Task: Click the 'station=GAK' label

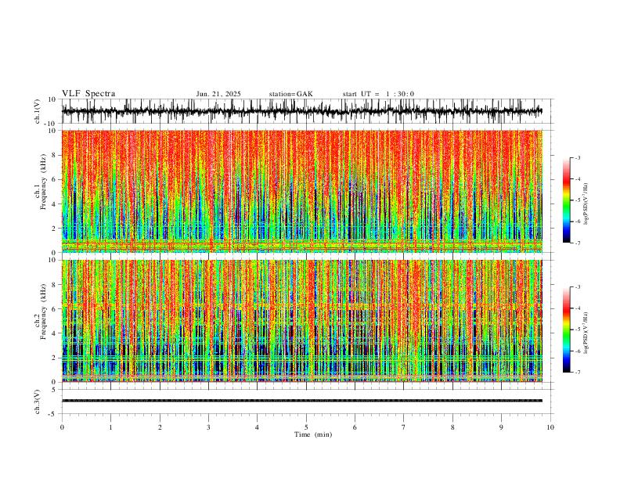Action: pos(290,94)
